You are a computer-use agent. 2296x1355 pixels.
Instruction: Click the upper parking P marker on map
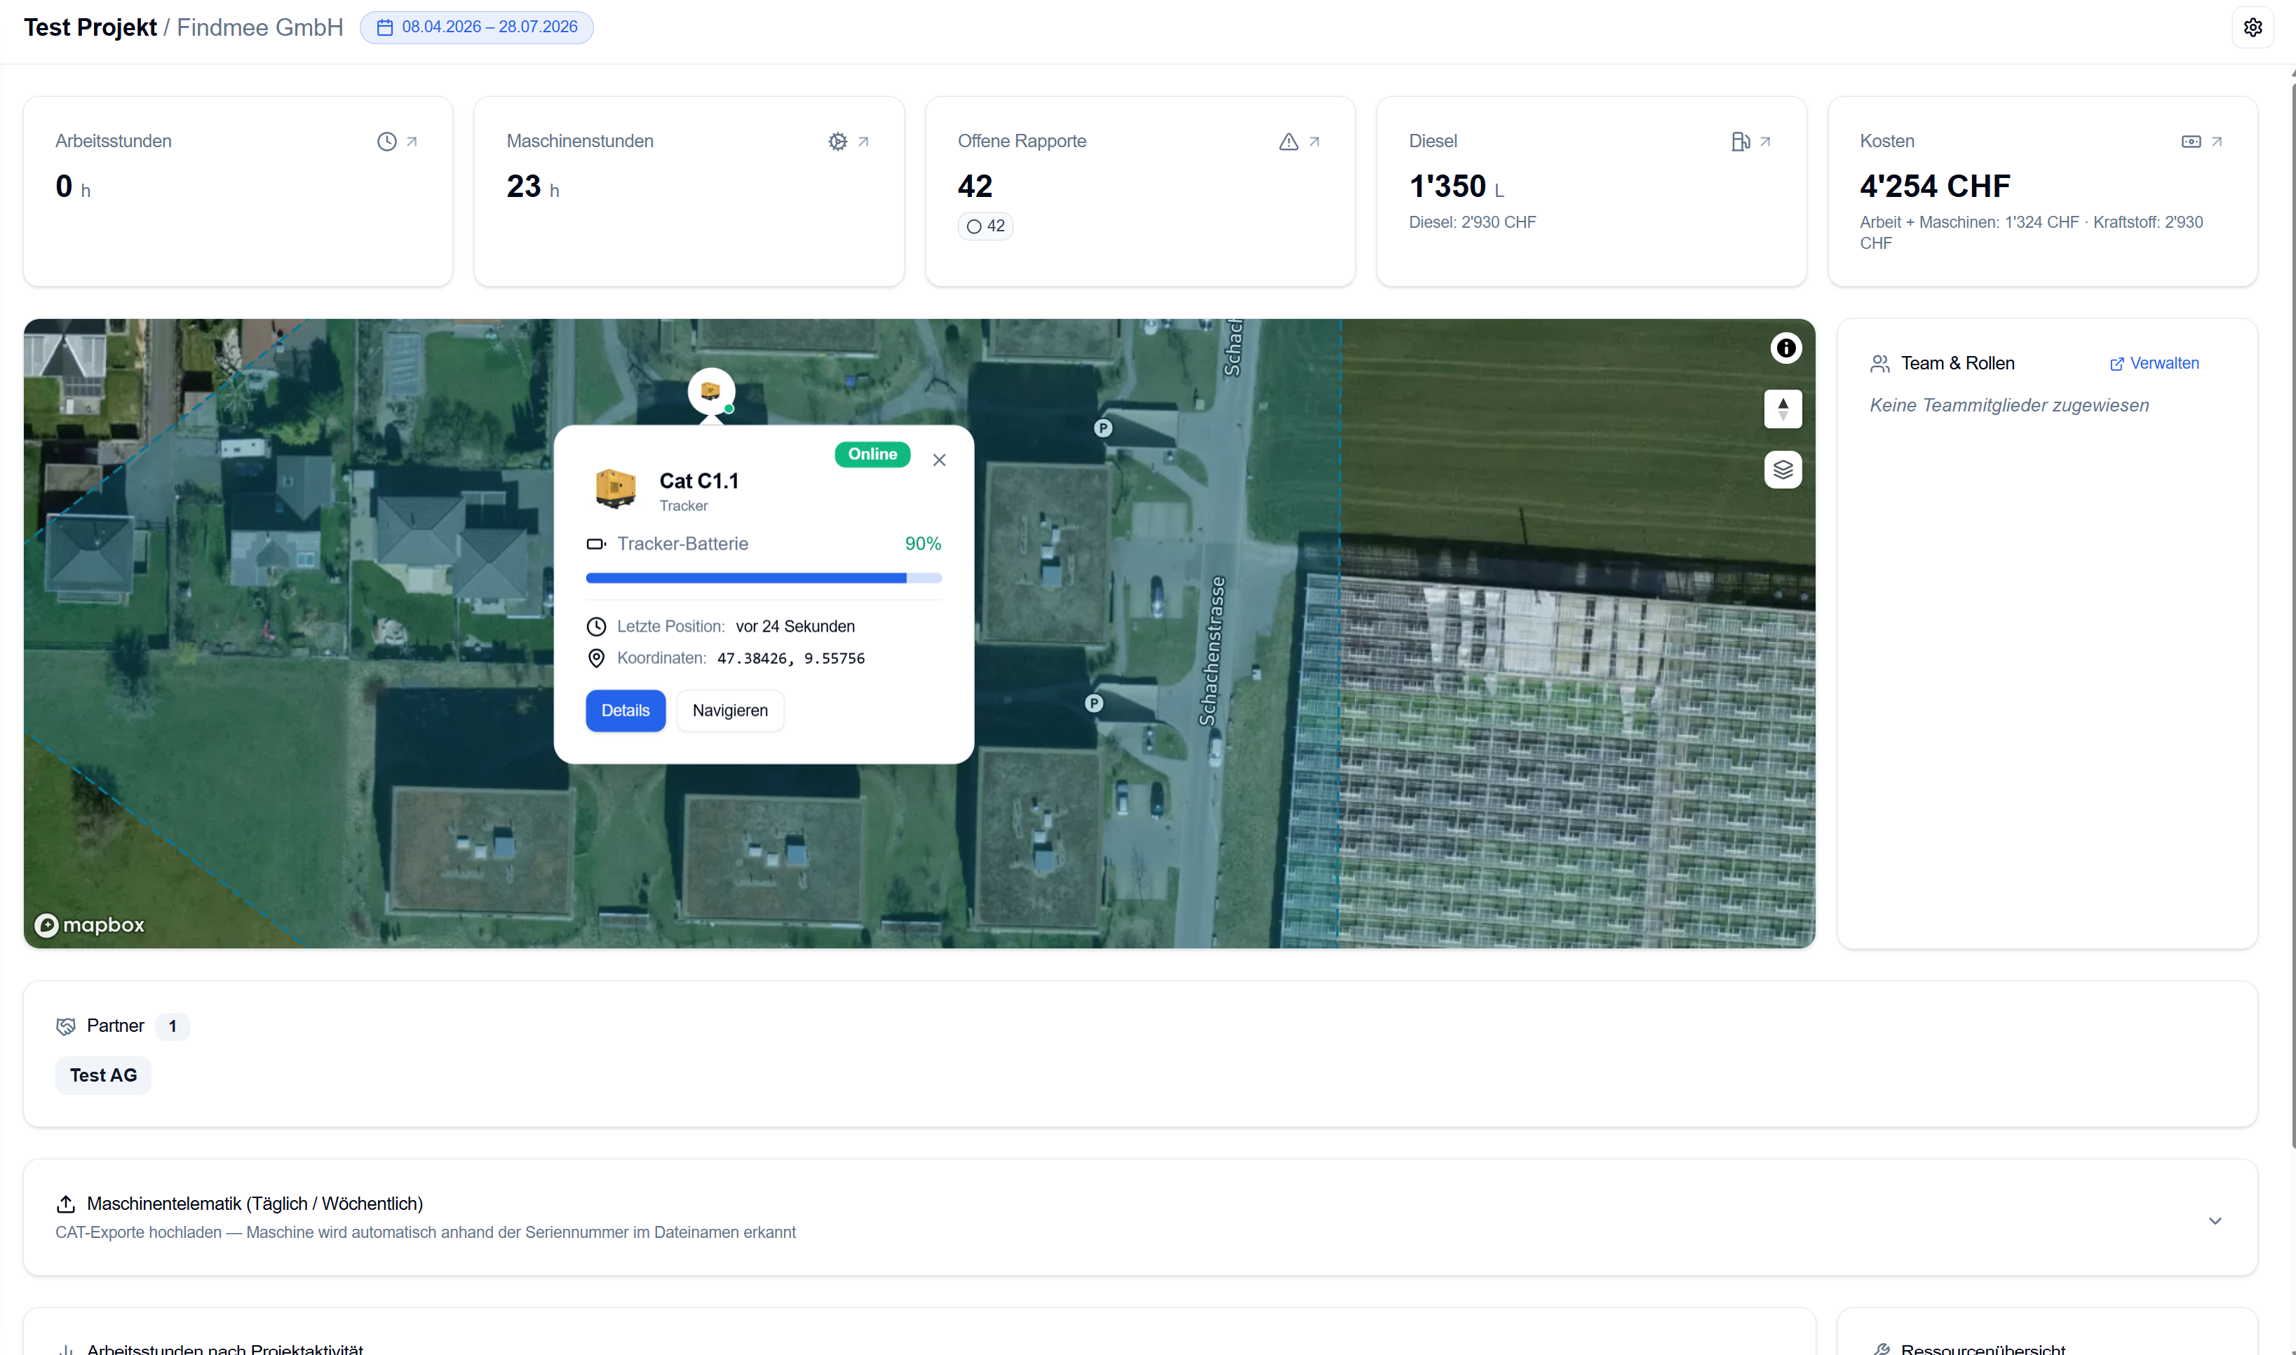click(x=1103, y=428)
